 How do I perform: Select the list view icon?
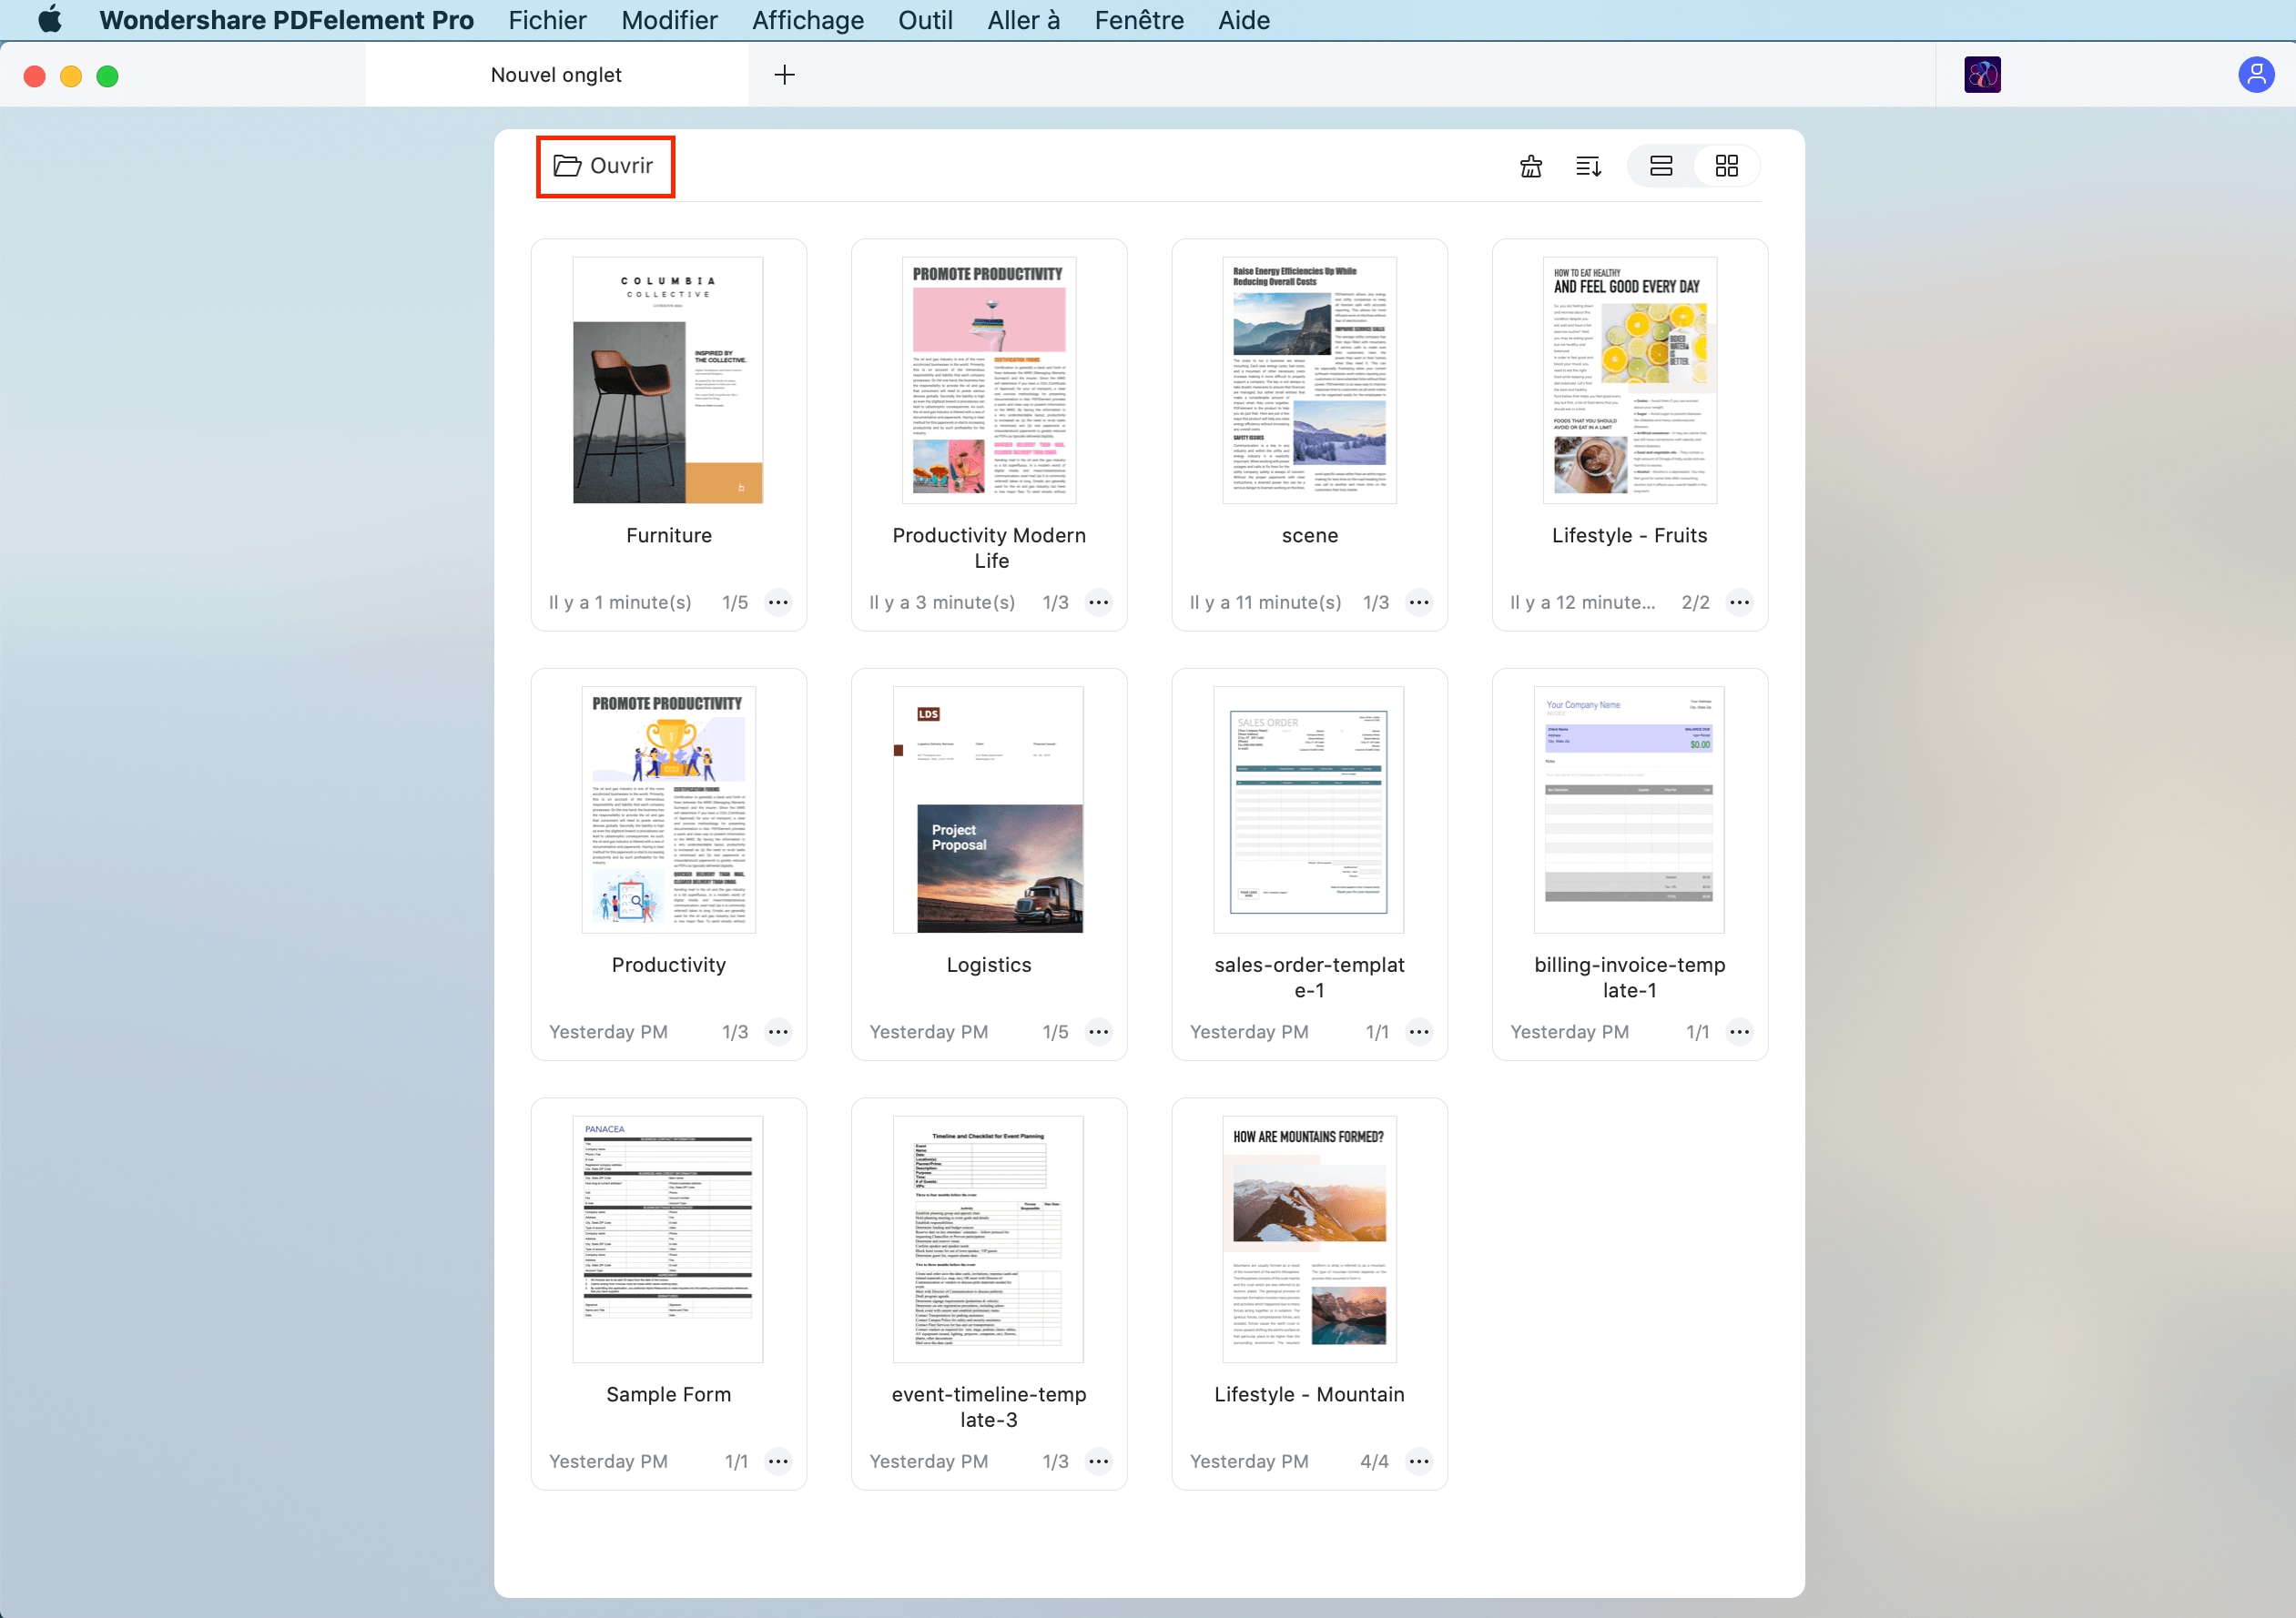pyautogui.click(x=1661, y=165)
